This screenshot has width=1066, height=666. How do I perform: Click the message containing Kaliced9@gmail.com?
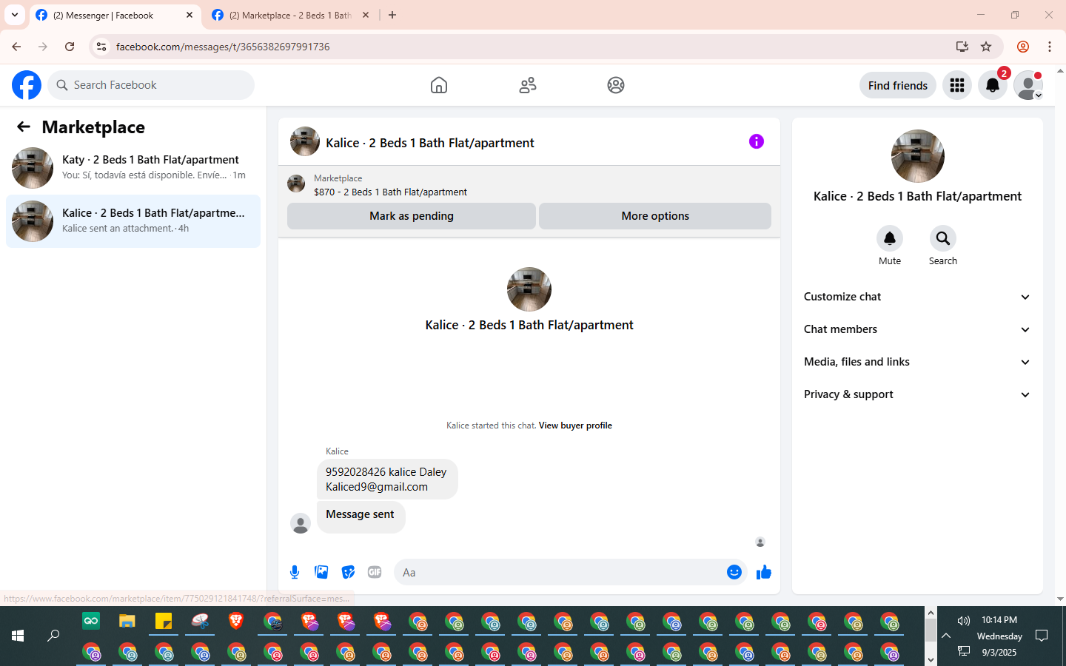tap(387, 480)
